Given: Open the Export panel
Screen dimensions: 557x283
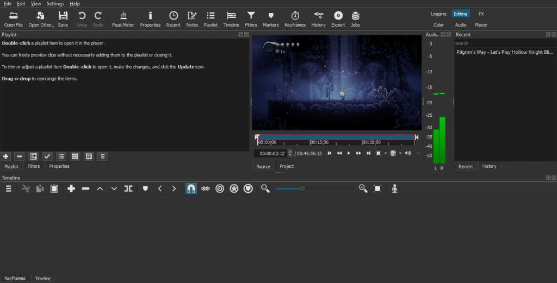Looking at the screenshot, I should click(338, 19).
